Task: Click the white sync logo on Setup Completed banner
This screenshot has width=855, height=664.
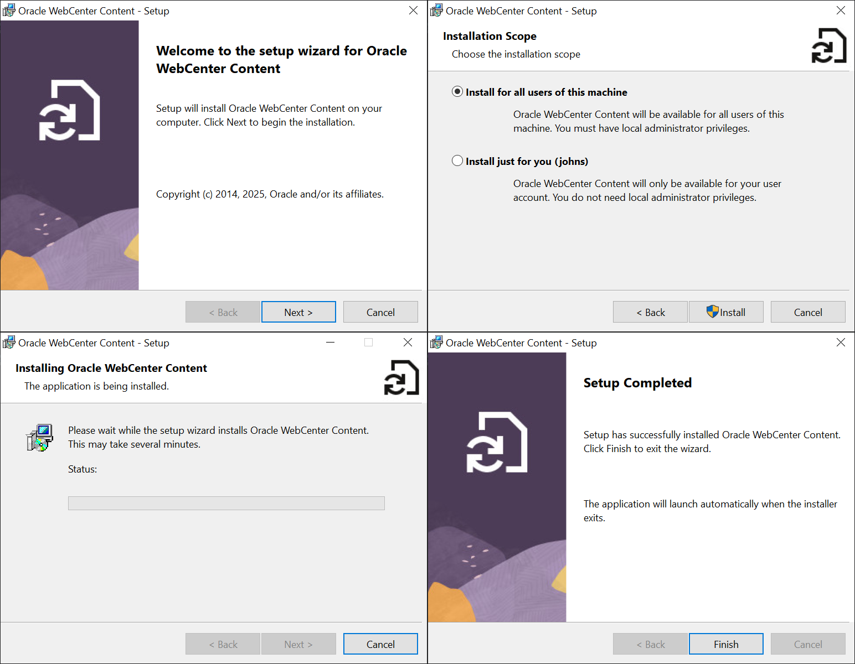Action: [497, 442]
